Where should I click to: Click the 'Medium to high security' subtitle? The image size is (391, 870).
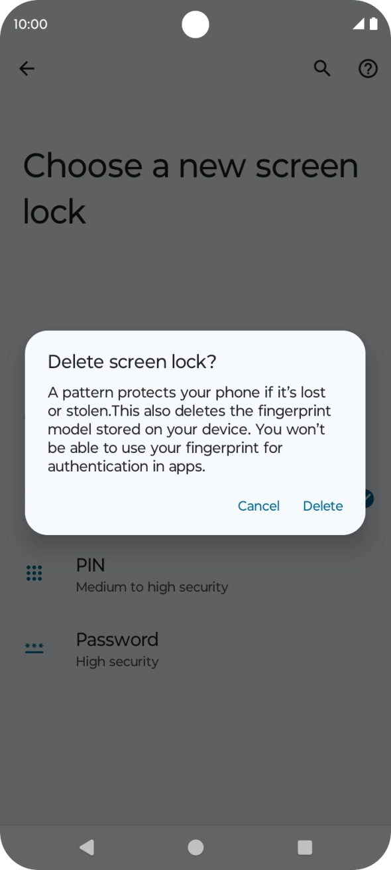152,587
